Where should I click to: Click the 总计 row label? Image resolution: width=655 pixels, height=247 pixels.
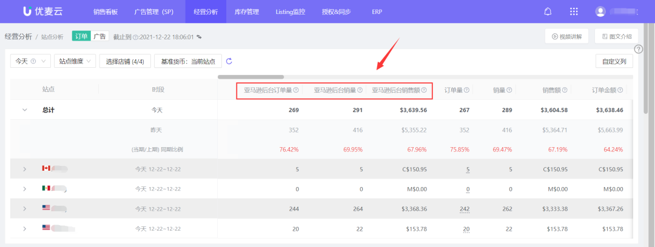49,110
